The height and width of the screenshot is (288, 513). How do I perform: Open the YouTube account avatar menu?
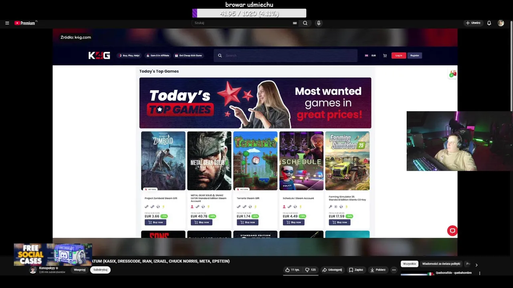tap(501, 23)
